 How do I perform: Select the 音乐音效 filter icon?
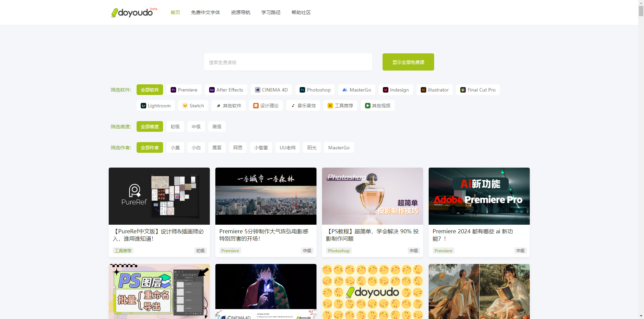click(293, 106)
